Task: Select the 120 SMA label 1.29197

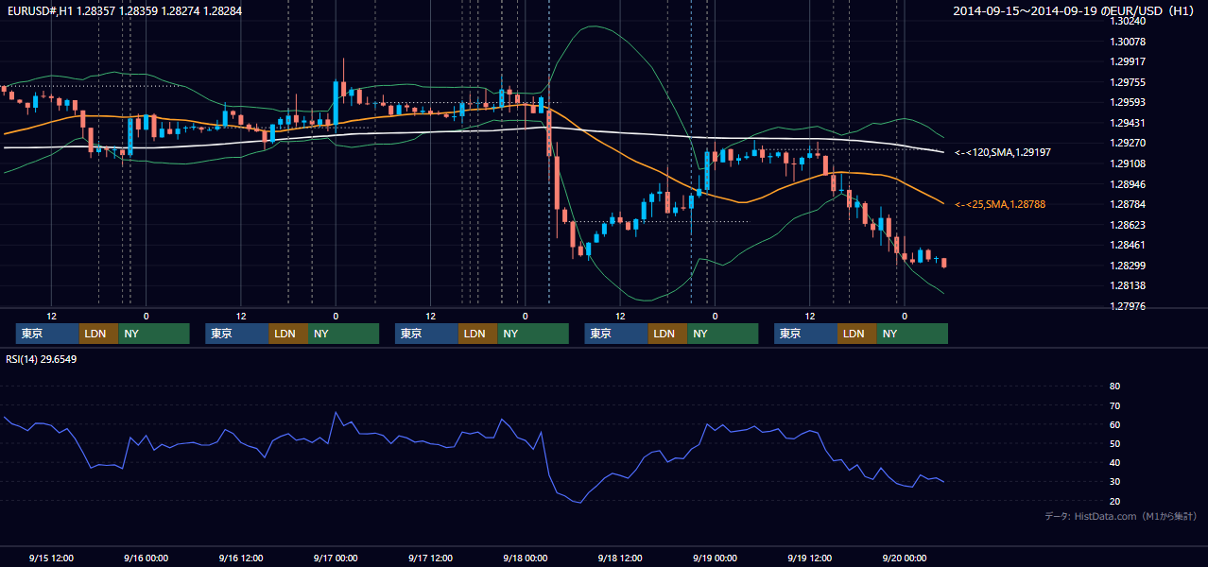Action: point(1003,152)
